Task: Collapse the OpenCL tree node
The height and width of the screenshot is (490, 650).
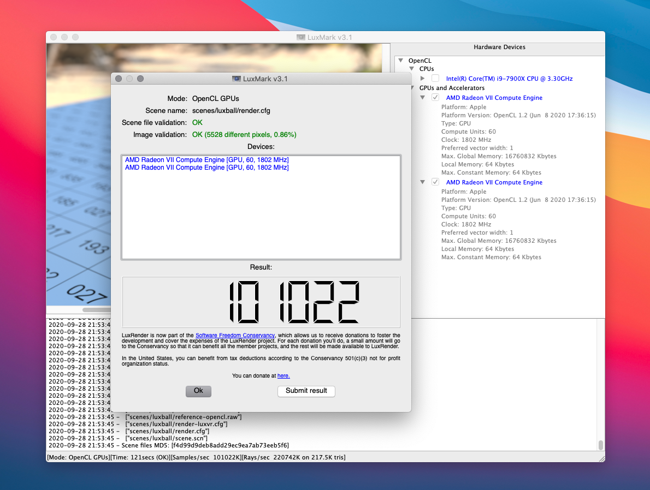Action: [401, 61]
